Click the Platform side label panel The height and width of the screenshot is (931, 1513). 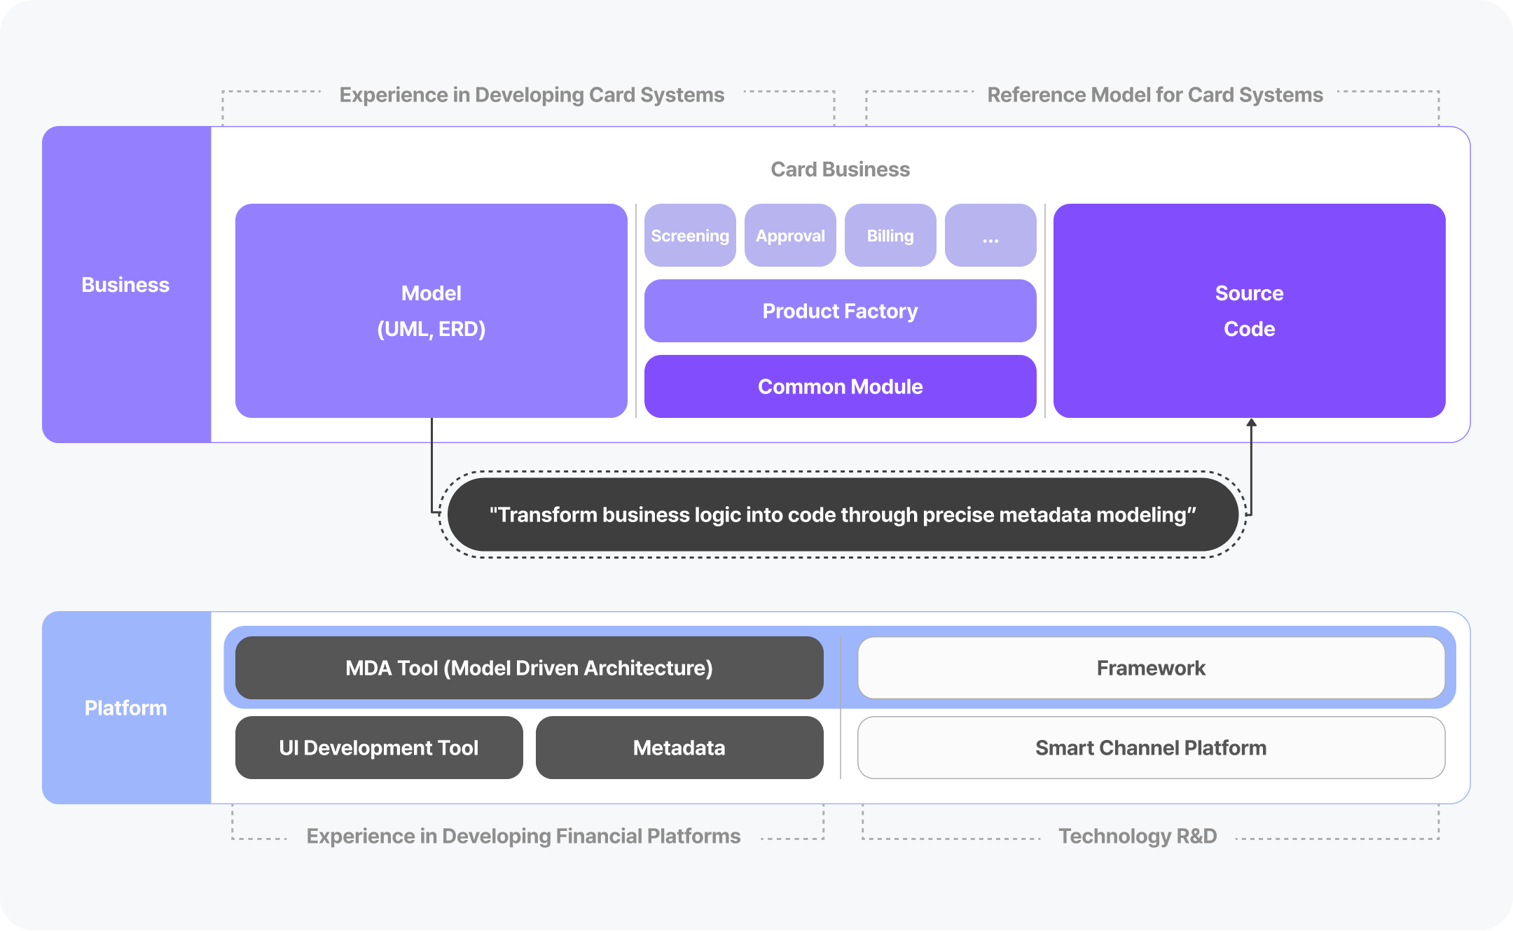tap(126, 708)
